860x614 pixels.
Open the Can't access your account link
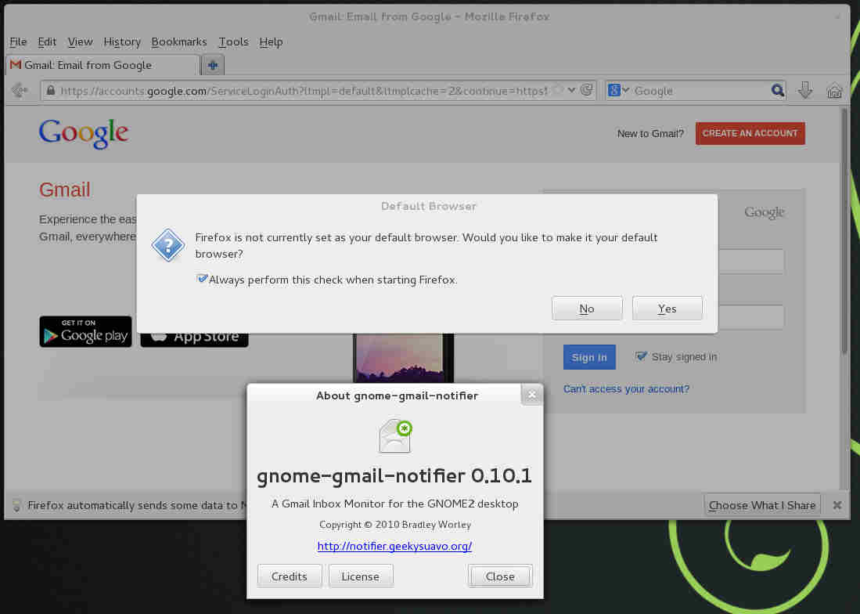626,389
